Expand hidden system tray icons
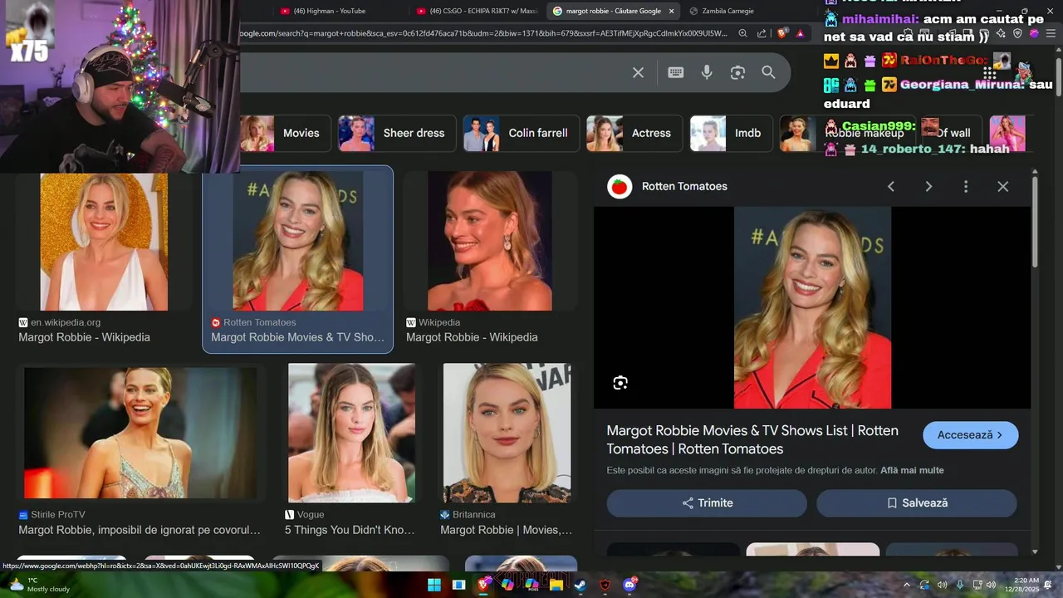Image resolution: width=1063 pixels, height=598 pixels. tap(906, 585)
